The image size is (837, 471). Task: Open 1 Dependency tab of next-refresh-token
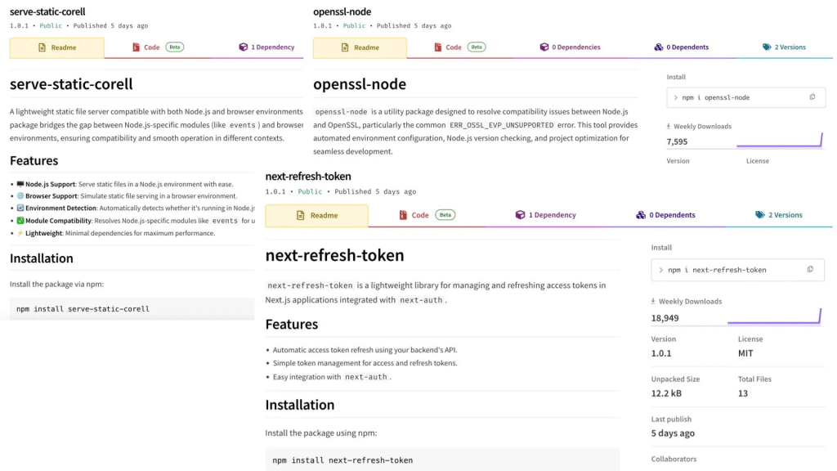[x=545, y=215]
